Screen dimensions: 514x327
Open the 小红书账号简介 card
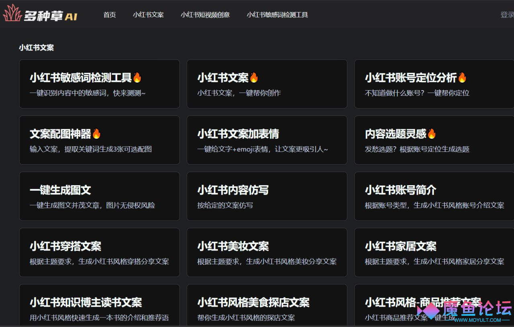click(x=434, y=196)
